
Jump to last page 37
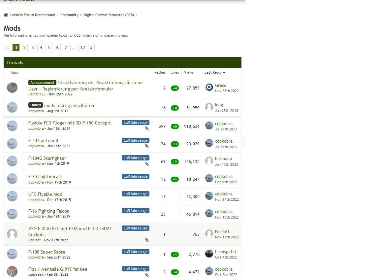pyautogui.click(x=82, y=48)
